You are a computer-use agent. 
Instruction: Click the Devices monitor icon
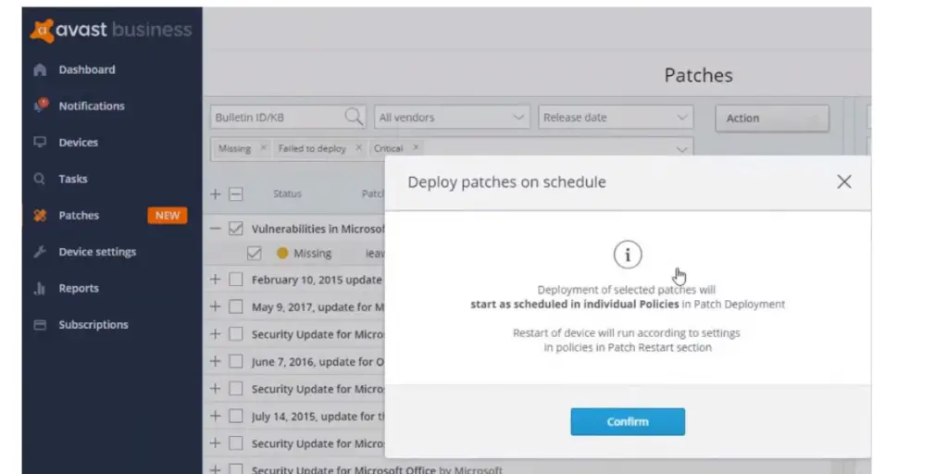tap(40, 143)
